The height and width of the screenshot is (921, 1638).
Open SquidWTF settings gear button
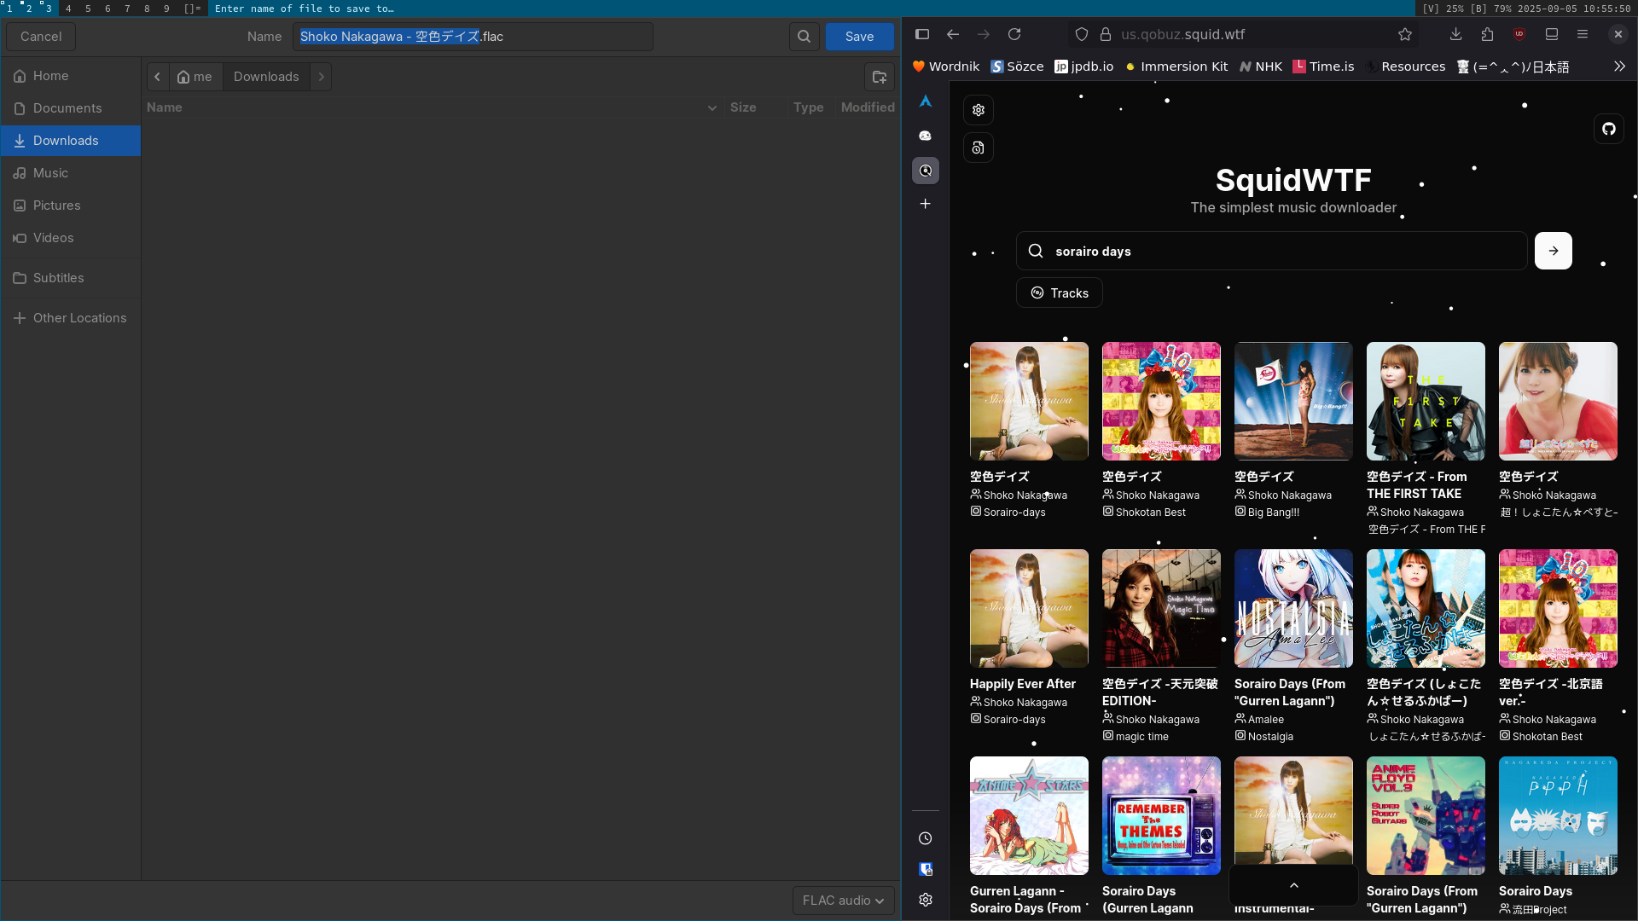[x=979, y=110]
